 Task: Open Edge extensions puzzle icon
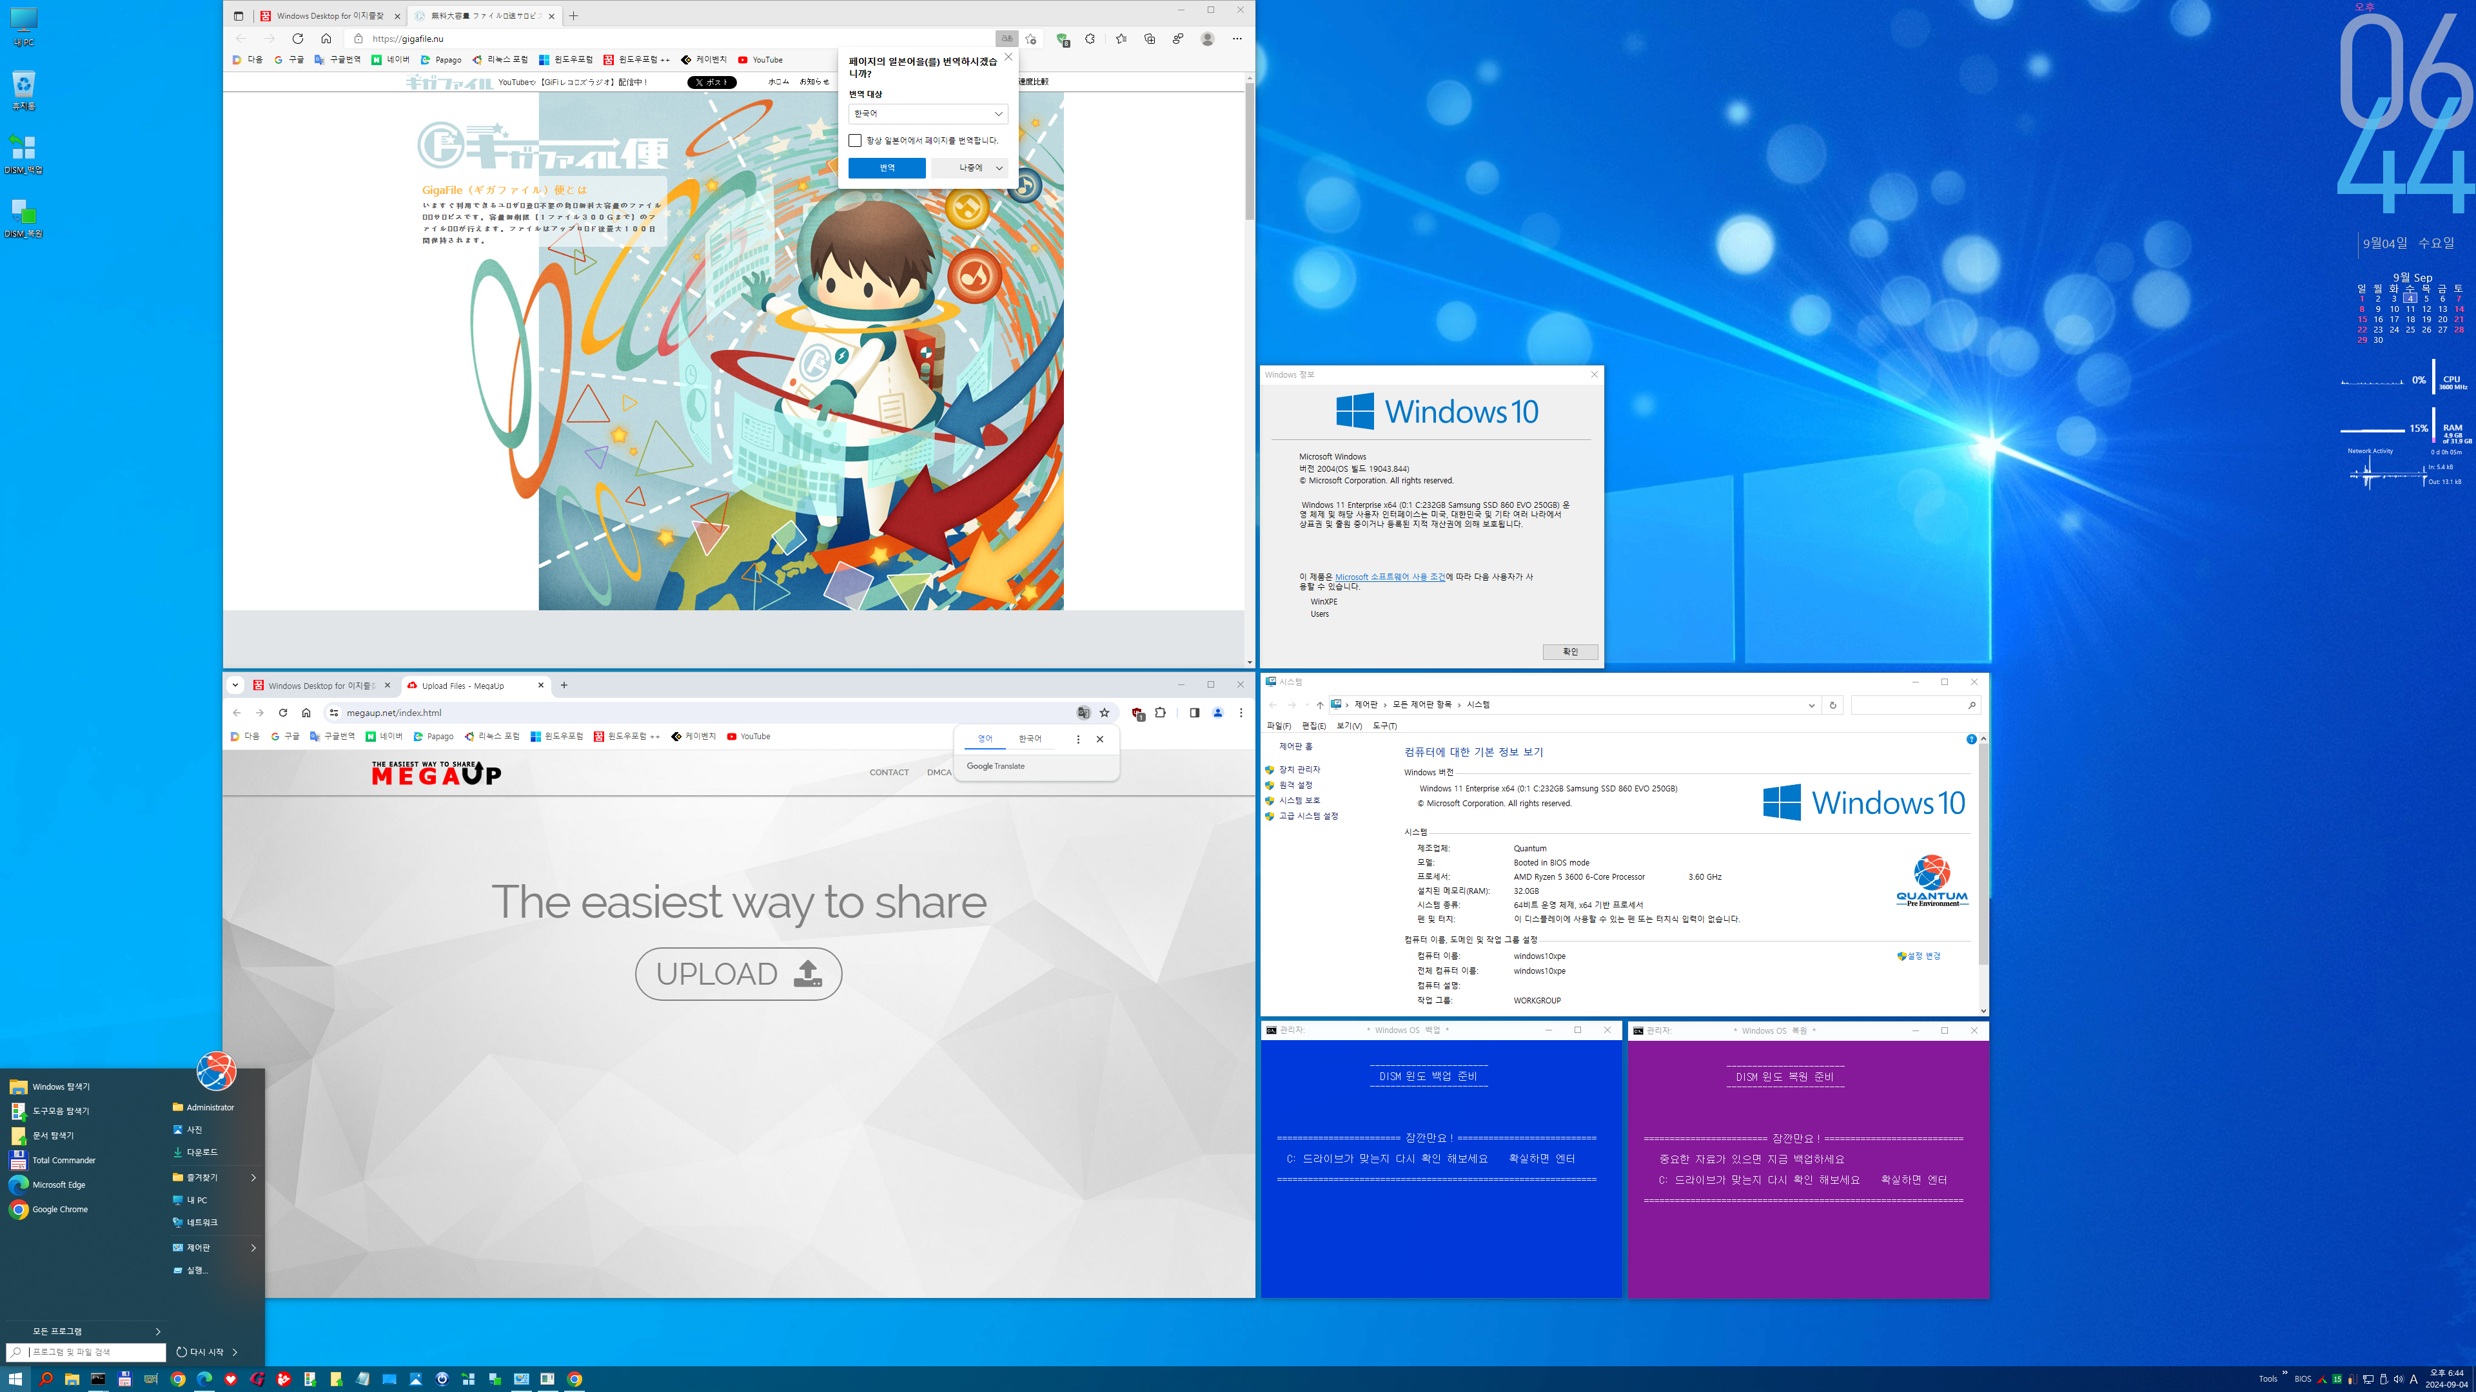[x=1090, y=39]
